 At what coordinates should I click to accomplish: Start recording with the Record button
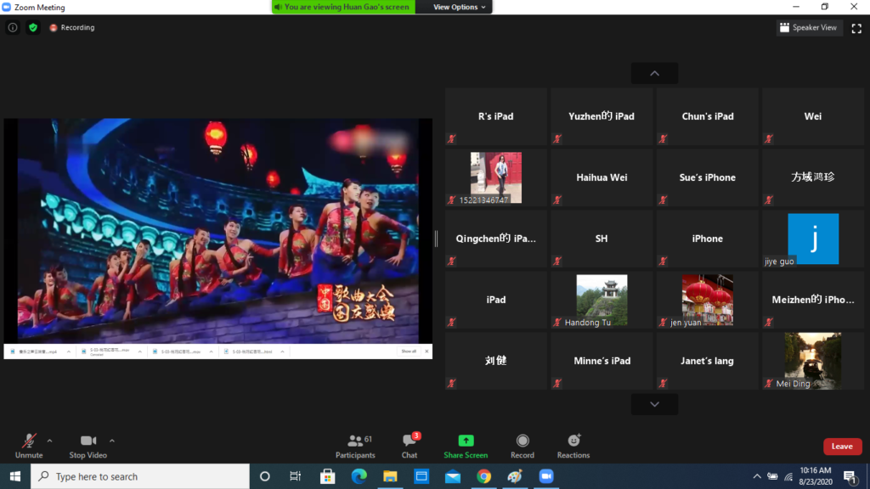pos(523,446)
